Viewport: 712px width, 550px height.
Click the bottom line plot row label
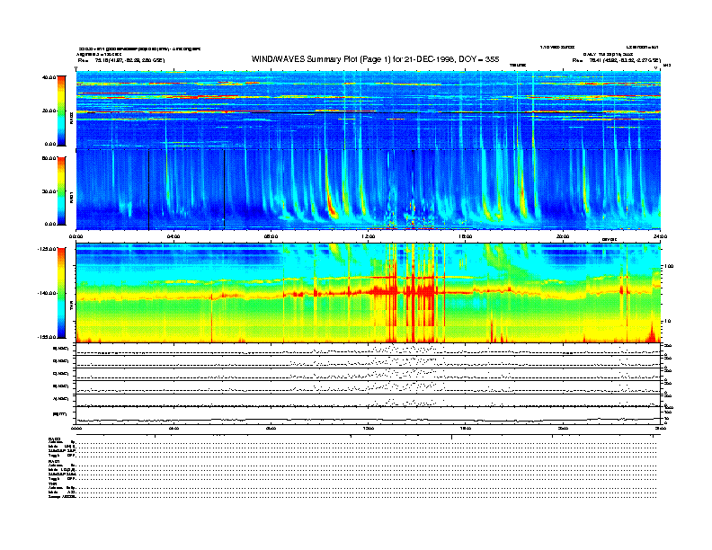pyautogui.click(x=60, y=414)
